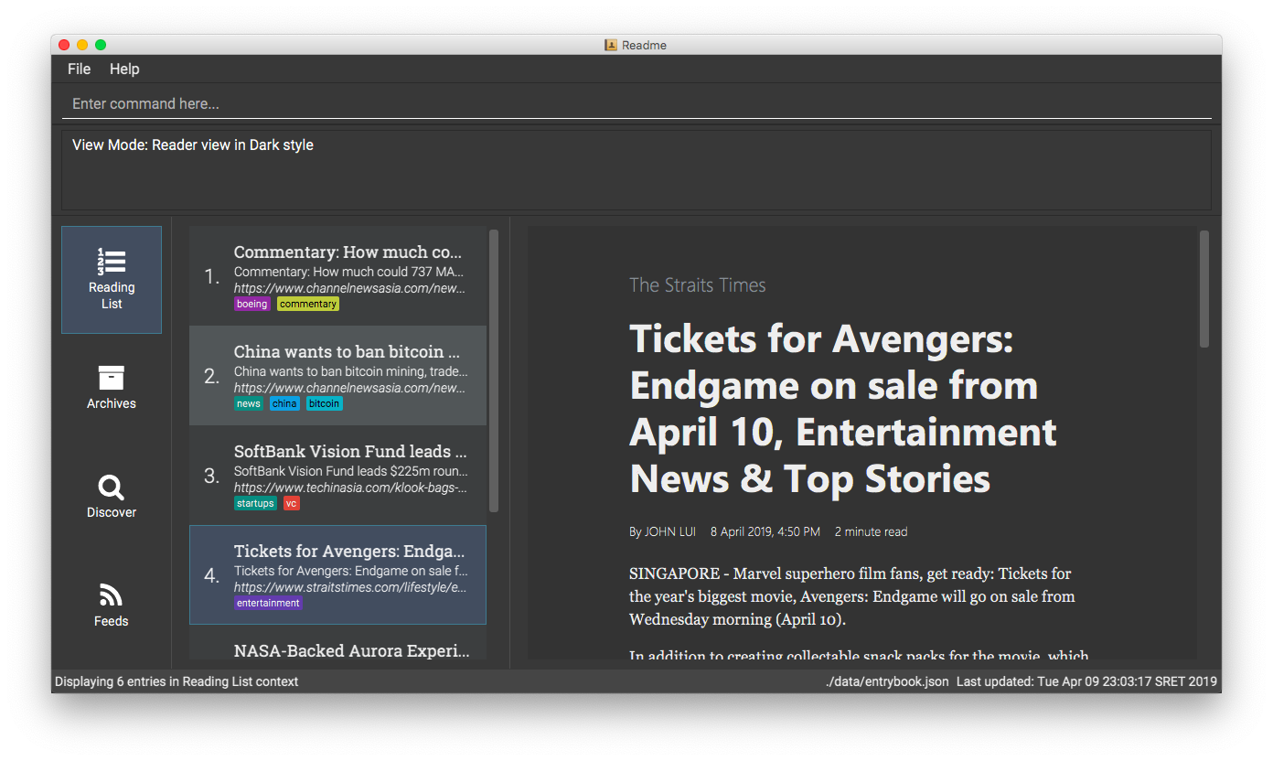Select entry 1 'Commentary: How much co...'
Image resolution: width=1273 pixels, height=761 pixels.
point(337,276)
